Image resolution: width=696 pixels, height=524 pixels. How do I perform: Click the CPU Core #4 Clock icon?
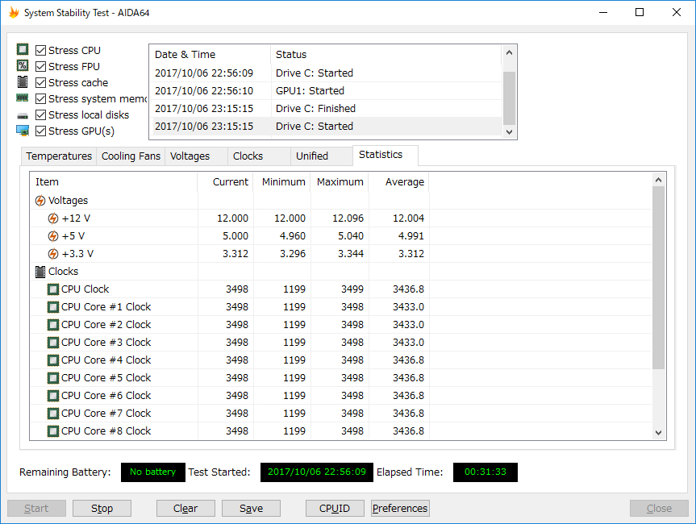(x=52, y=360)
